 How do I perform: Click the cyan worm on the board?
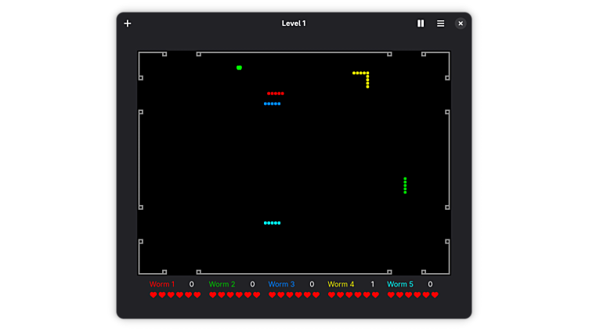coord(272,223)
